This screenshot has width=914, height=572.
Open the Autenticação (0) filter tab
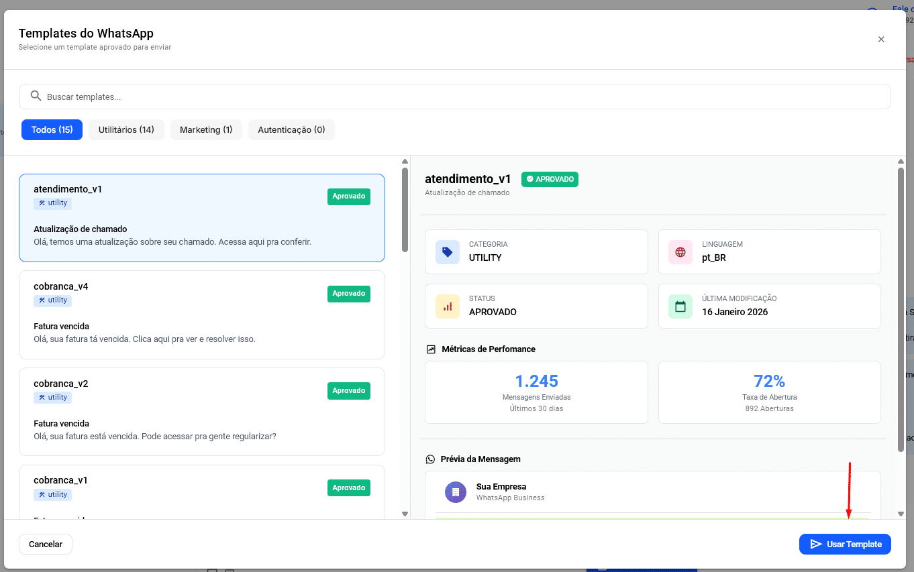point(291,129)
